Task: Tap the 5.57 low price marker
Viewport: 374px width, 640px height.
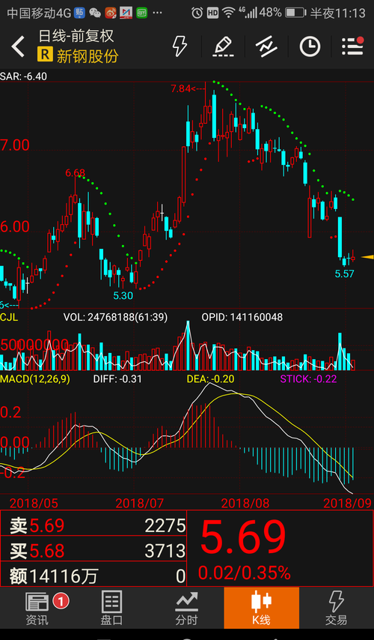Action: (x=345, y=274)
